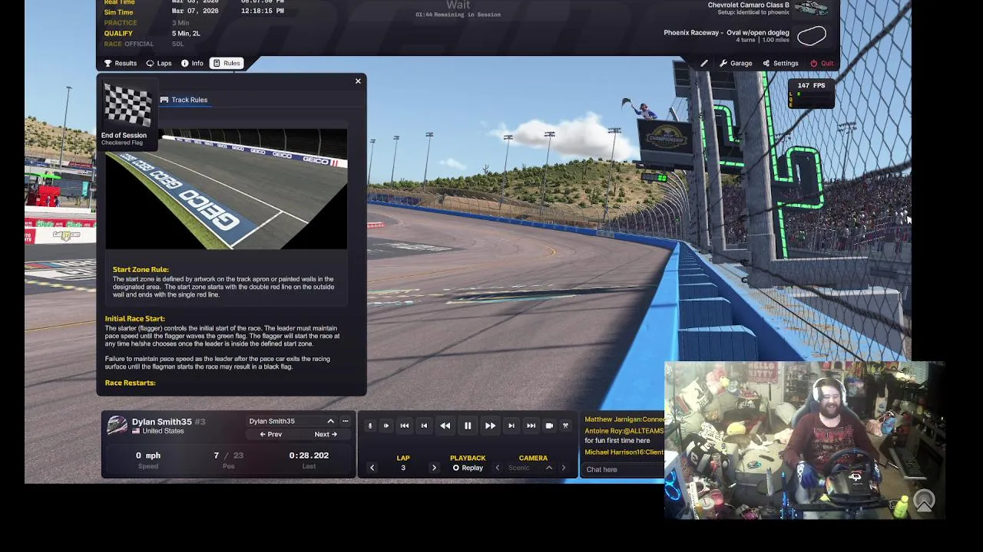Click the Phoenix Raceway track map icon
983x552 pixels.
(812, 35)
